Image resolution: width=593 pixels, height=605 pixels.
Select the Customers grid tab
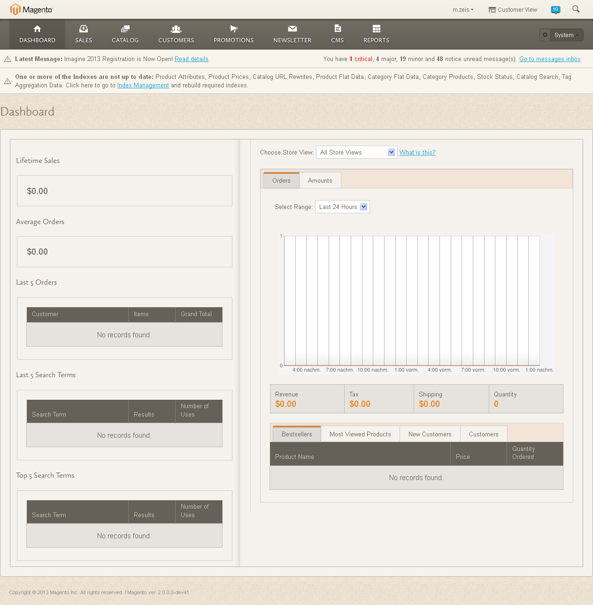484,434
